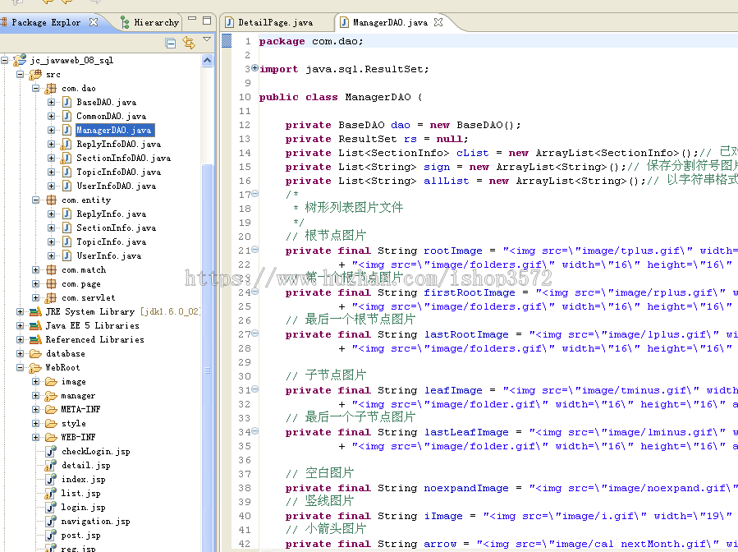
Task: Click the checkLogin.jsp file icon
Action: 51,451
